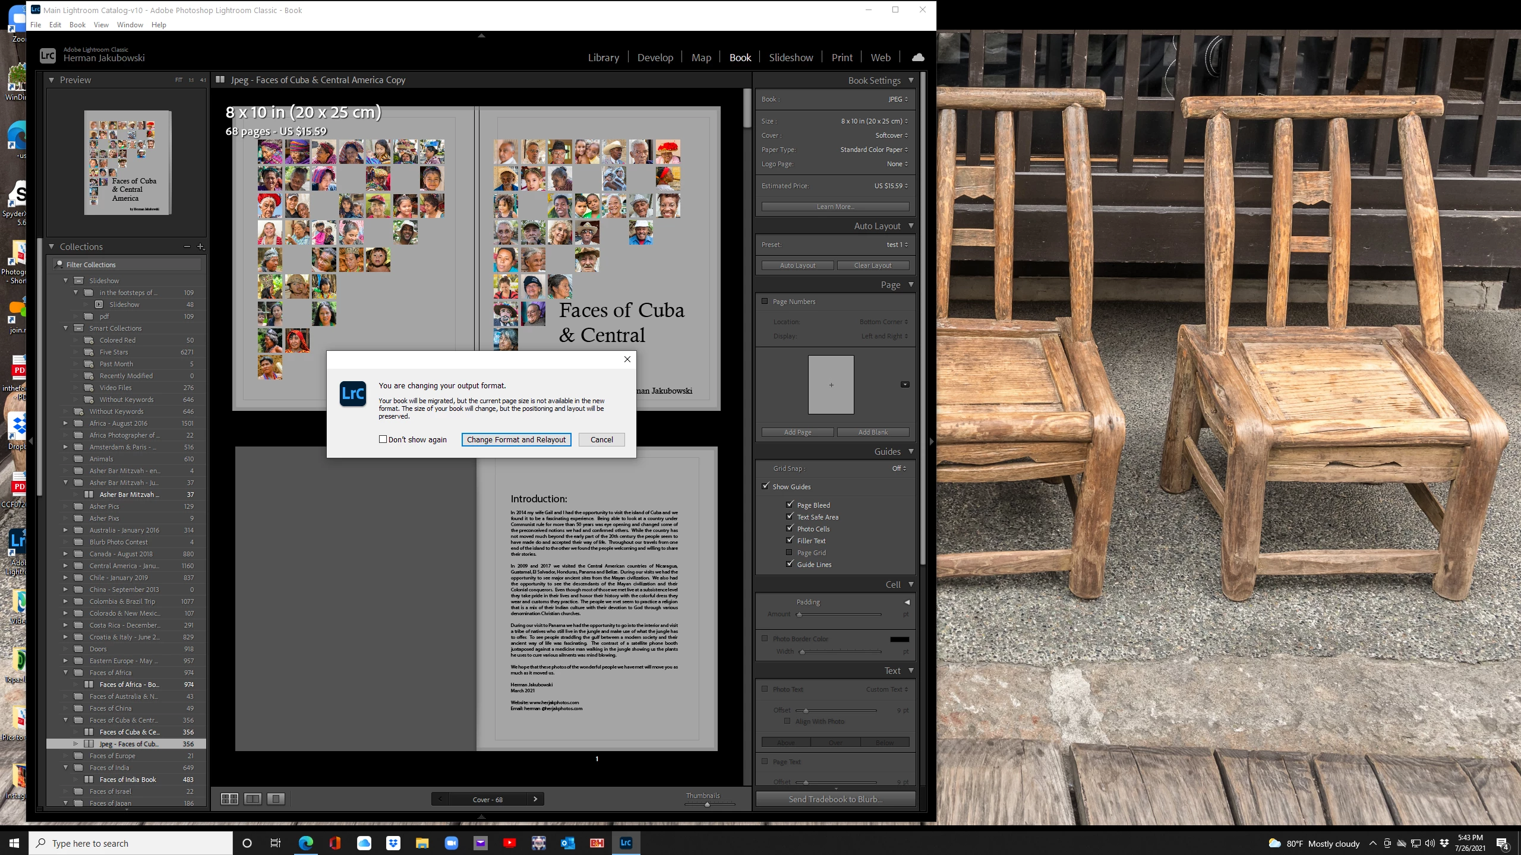Close the output format dialog with X
1521x855 pixels.
click(627, 359)
